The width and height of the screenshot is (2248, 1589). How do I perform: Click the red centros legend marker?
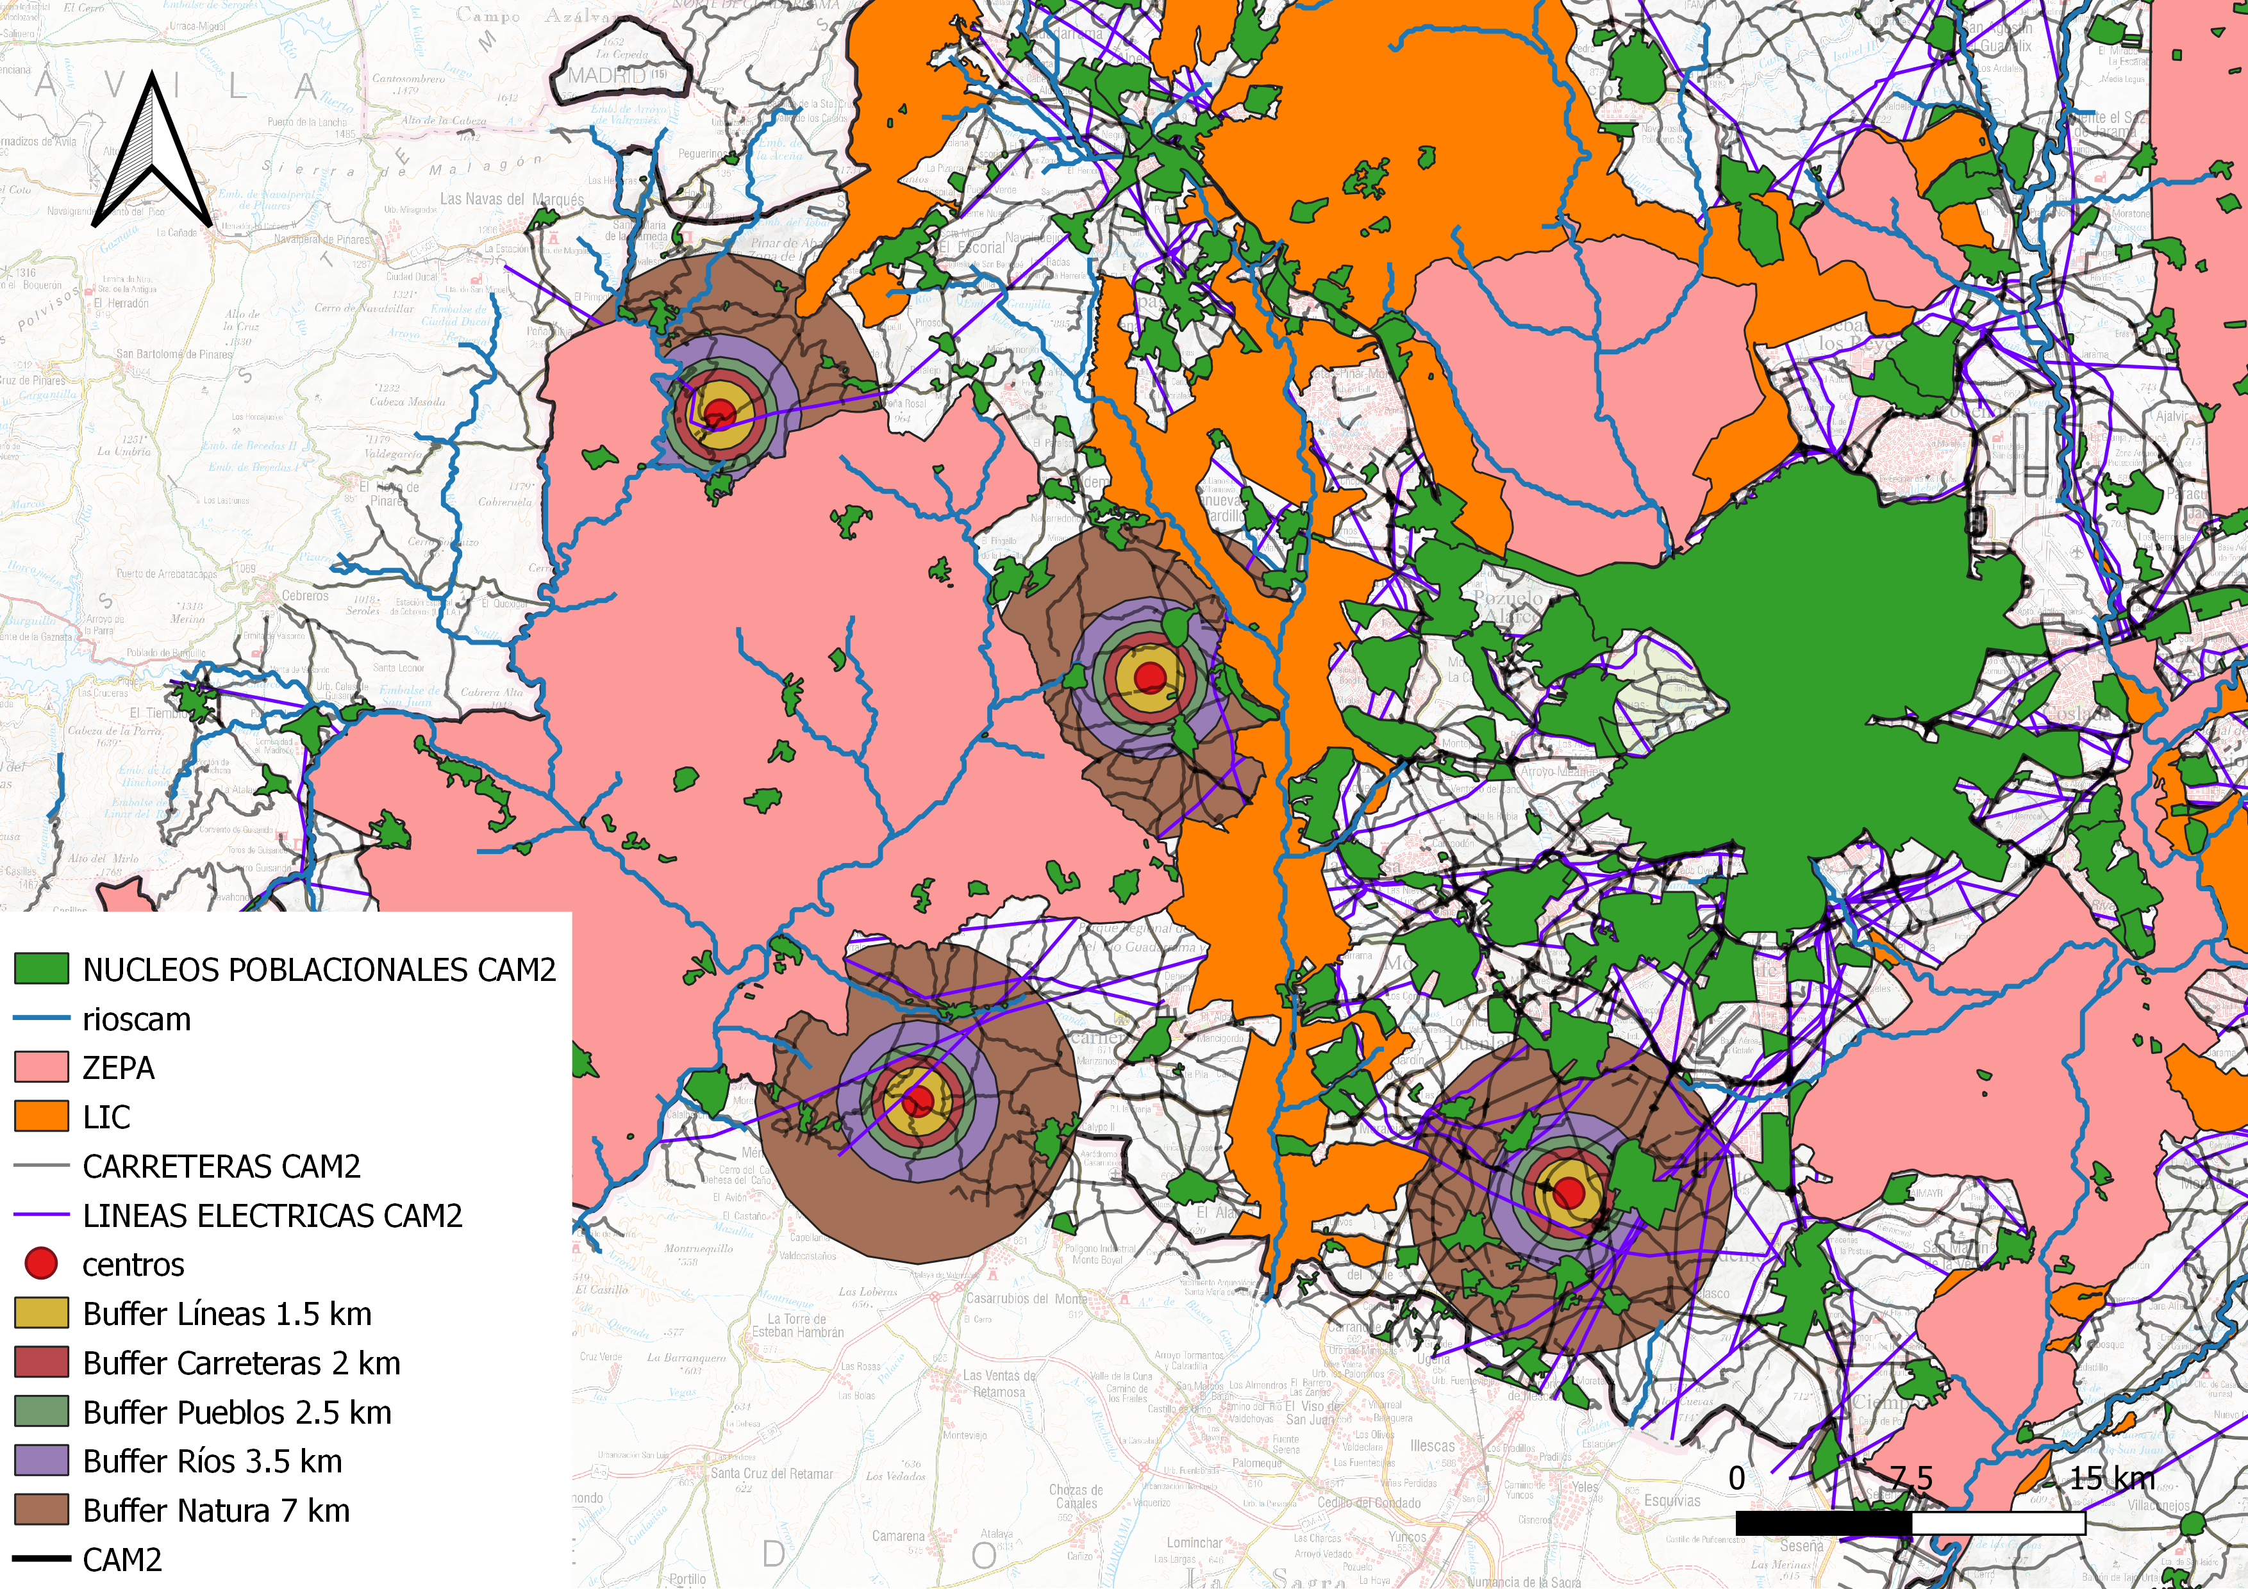[x=41, y=1263]
